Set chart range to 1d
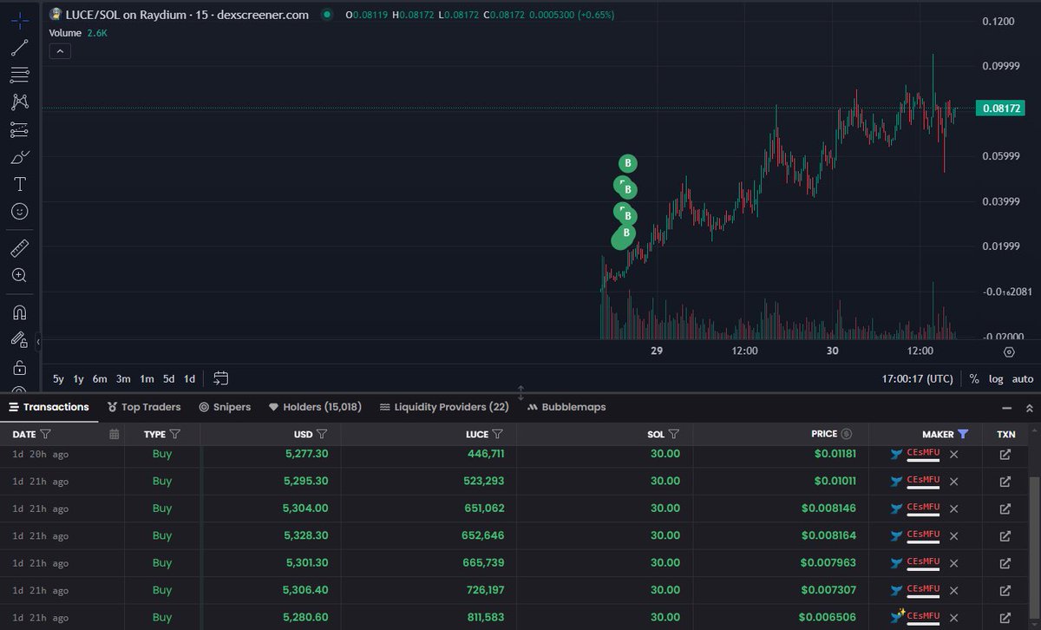 click(x=189, y=378)
